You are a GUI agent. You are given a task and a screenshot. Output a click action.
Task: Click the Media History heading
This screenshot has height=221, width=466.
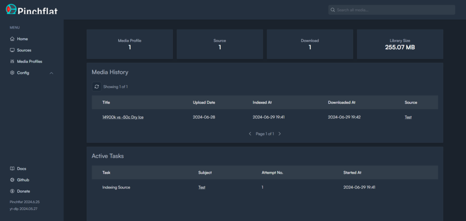110,72
